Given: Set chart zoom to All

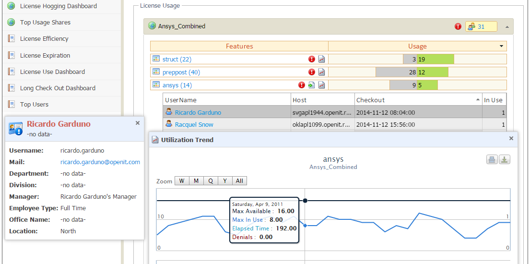Looking at the screenshot, I should point(239,181).
